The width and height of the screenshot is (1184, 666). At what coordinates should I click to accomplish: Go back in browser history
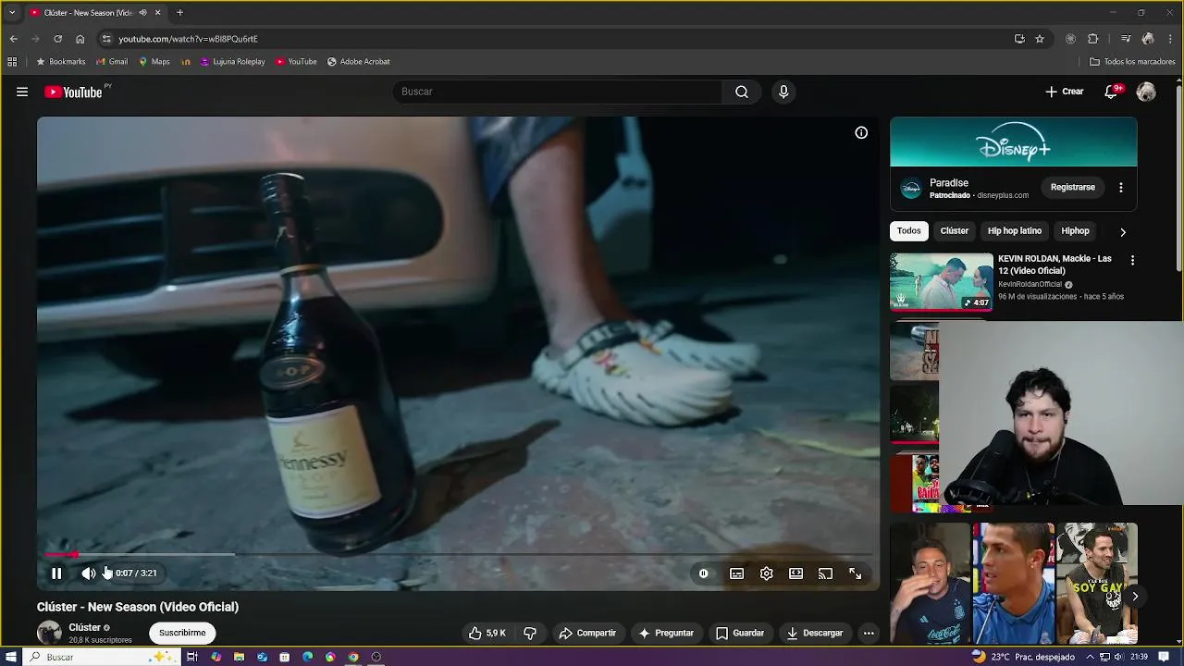tap(13, 39)
